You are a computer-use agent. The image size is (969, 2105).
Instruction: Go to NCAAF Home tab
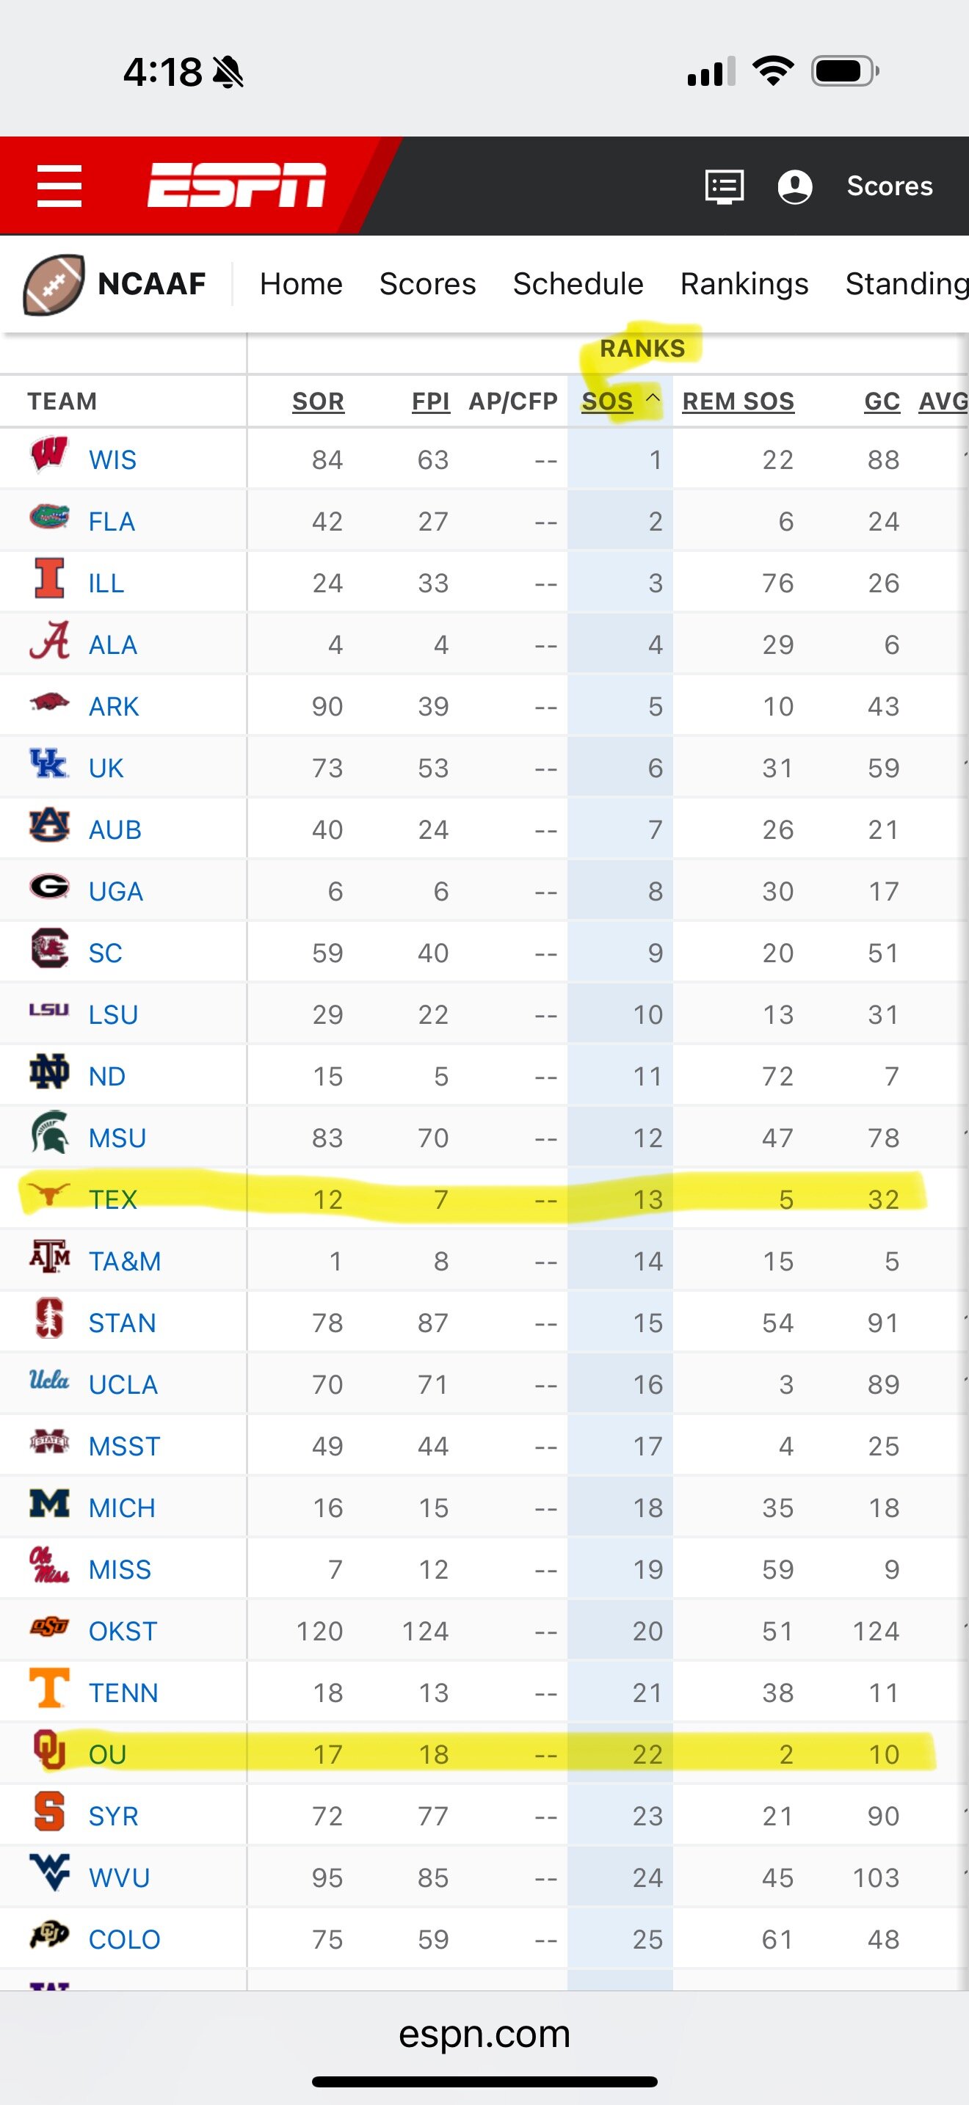point(301,283)
